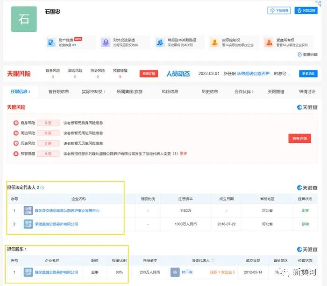The image size is (327, 286).
Task: Click 自身风险 count 0 in summary bar
Action: point(53,77)
